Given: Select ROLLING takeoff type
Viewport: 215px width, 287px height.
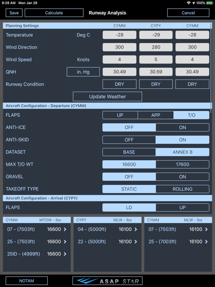Looking at the screenshot, I should coord(183,189).
